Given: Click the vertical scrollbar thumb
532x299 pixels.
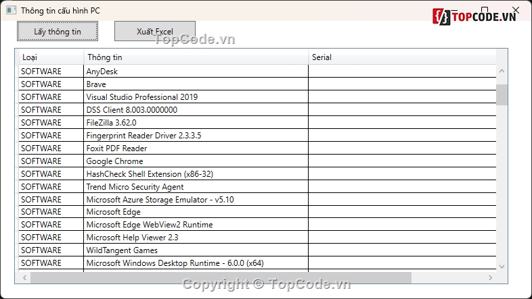Looking at the screenshot, I should pos(502,94).
